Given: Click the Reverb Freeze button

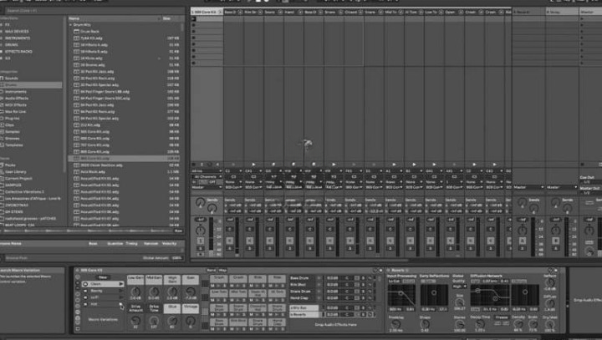Looking at the screenshot, I should (x=502, y=317).
